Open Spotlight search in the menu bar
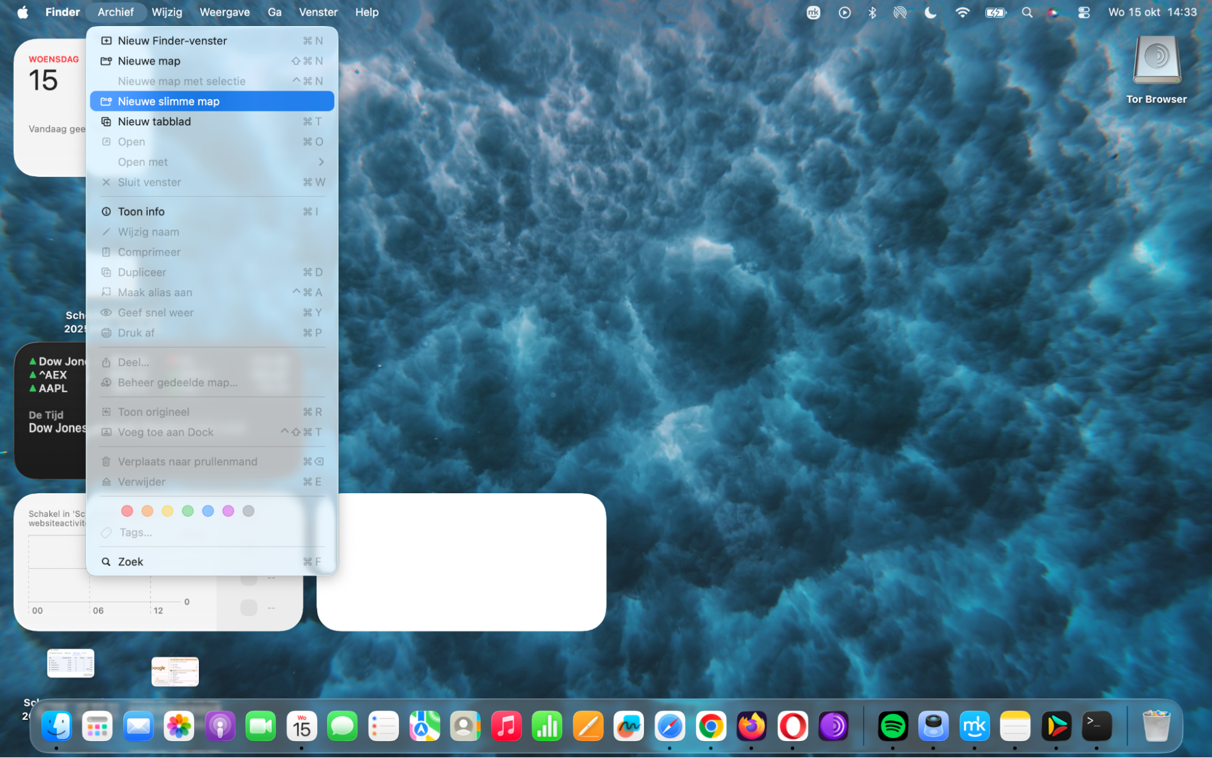This screenshot has height=758, width=1212. point(1027,12)
